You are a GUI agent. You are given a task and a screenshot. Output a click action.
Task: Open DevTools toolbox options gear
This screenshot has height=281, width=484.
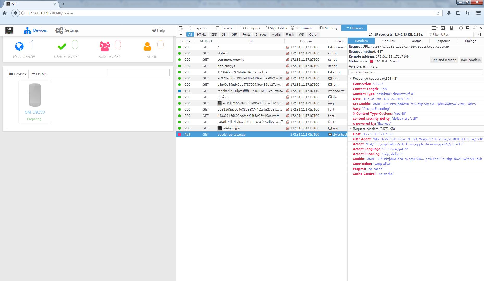click(461, 28)
